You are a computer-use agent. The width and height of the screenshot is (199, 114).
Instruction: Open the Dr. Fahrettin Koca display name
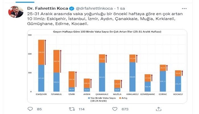pos(48,8)
